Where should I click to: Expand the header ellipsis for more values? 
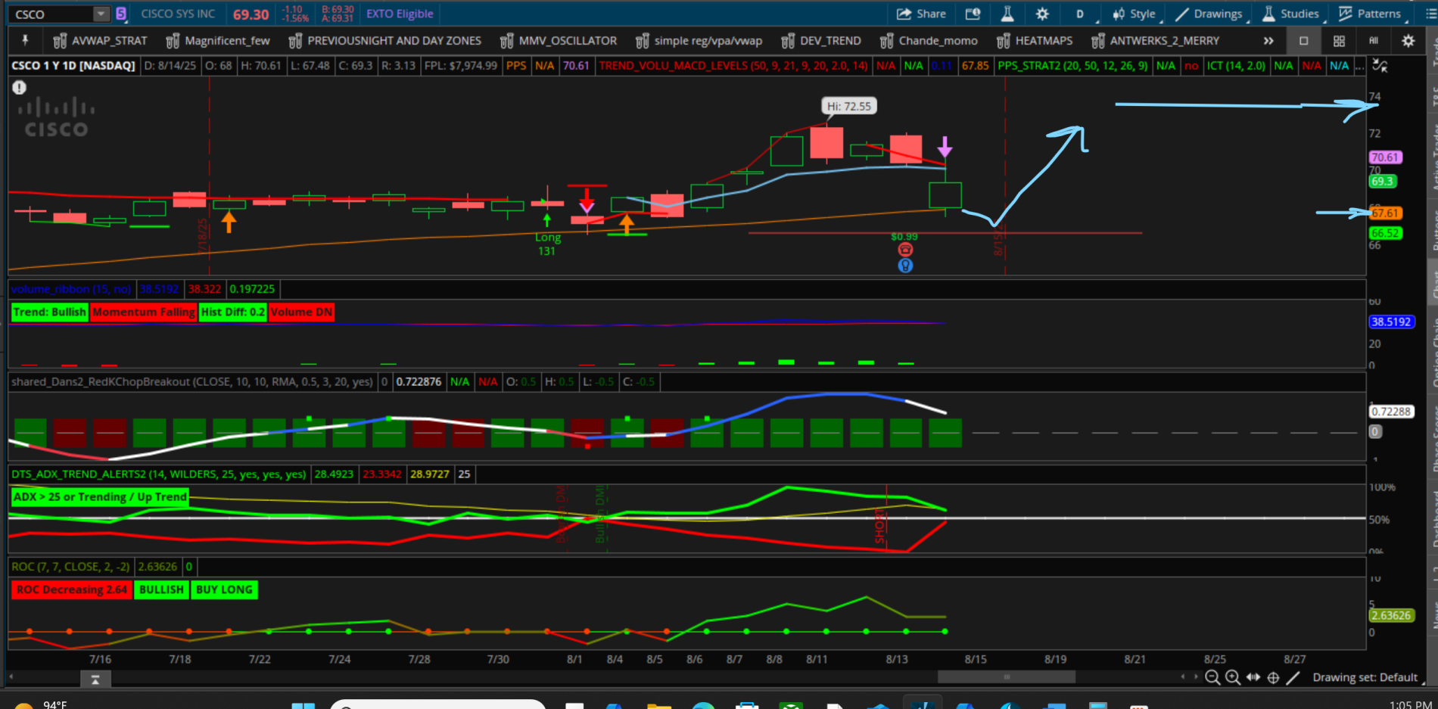pyautogui.click(x=1360, y=67)
